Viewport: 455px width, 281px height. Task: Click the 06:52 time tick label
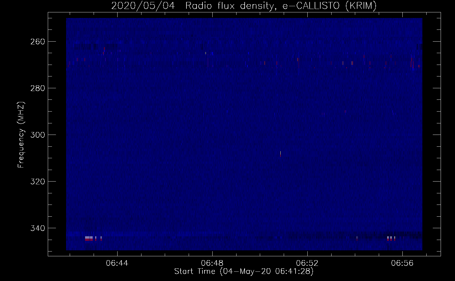coord(307,263)
